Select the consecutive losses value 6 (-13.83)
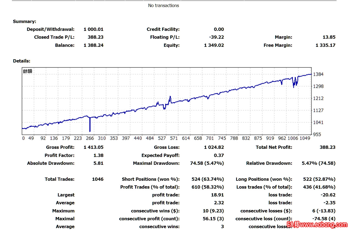Viewport: 349px width, 230px height. pyautogui.click(x=324, y=211)
